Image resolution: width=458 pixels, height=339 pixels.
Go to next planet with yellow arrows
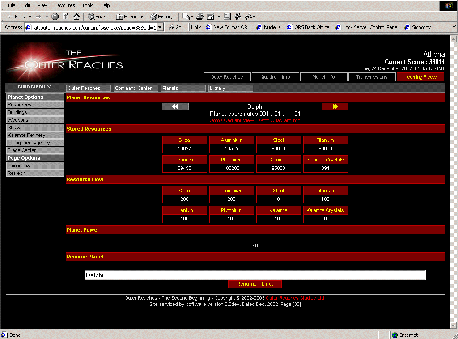tap(335, 106)
